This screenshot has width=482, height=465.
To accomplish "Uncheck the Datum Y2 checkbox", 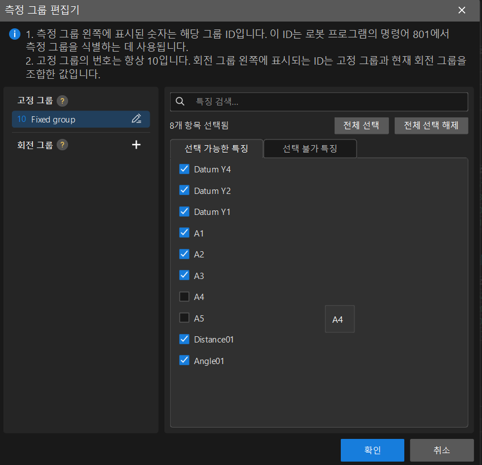I will [184, 190].
